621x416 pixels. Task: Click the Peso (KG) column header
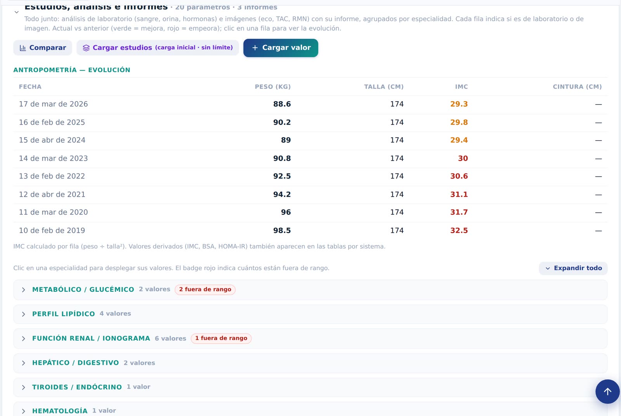272,87
